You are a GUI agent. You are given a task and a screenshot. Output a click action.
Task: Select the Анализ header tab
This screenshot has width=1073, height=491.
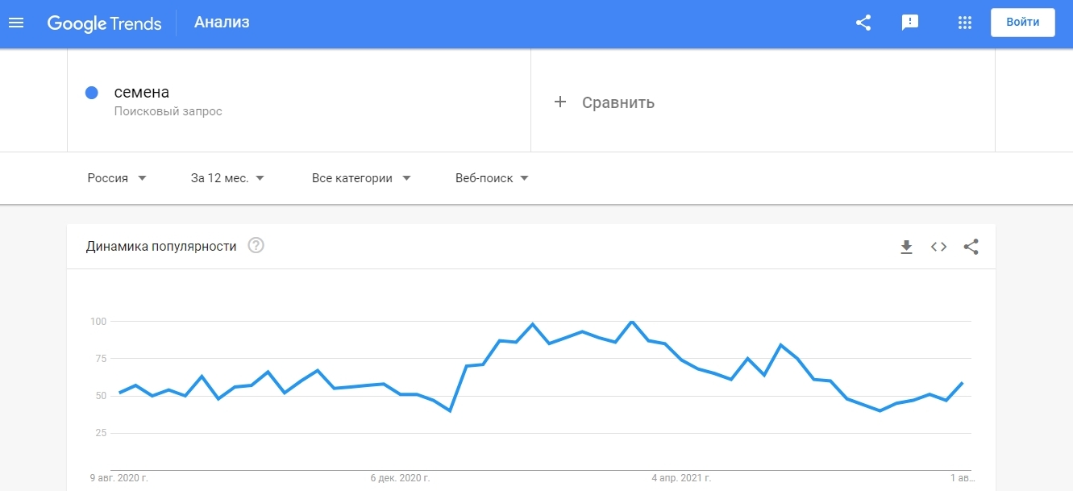point(222,23)
